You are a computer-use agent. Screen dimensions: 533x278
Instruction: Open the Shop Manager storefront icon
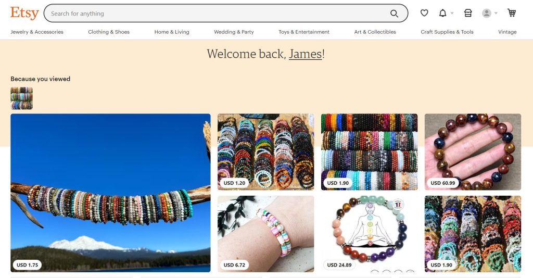pos(468,13)
